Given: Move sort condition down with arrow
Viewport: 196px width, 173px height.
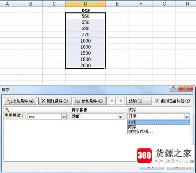Looking at the screenshot, I should coord(121,101).
